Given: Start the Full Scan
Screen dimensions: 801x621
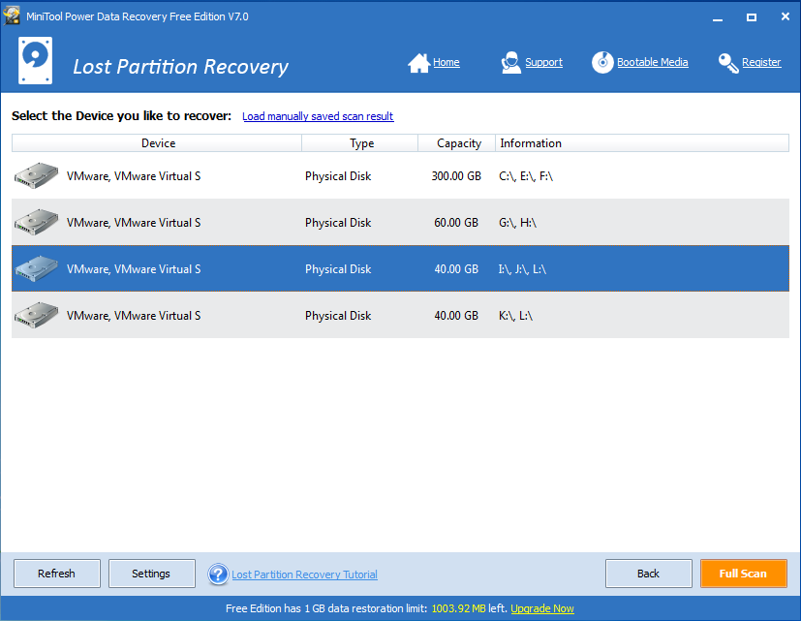Looking at the screenshot, I should click(743, 574).
